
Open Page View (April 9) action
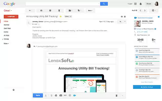pos(147,77)
